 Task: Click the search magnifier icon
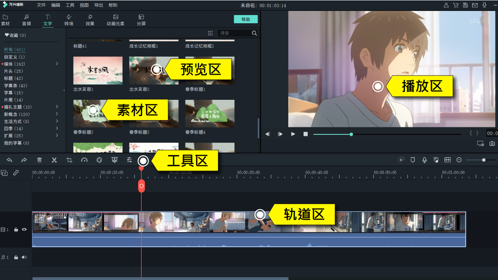[254, 33]
